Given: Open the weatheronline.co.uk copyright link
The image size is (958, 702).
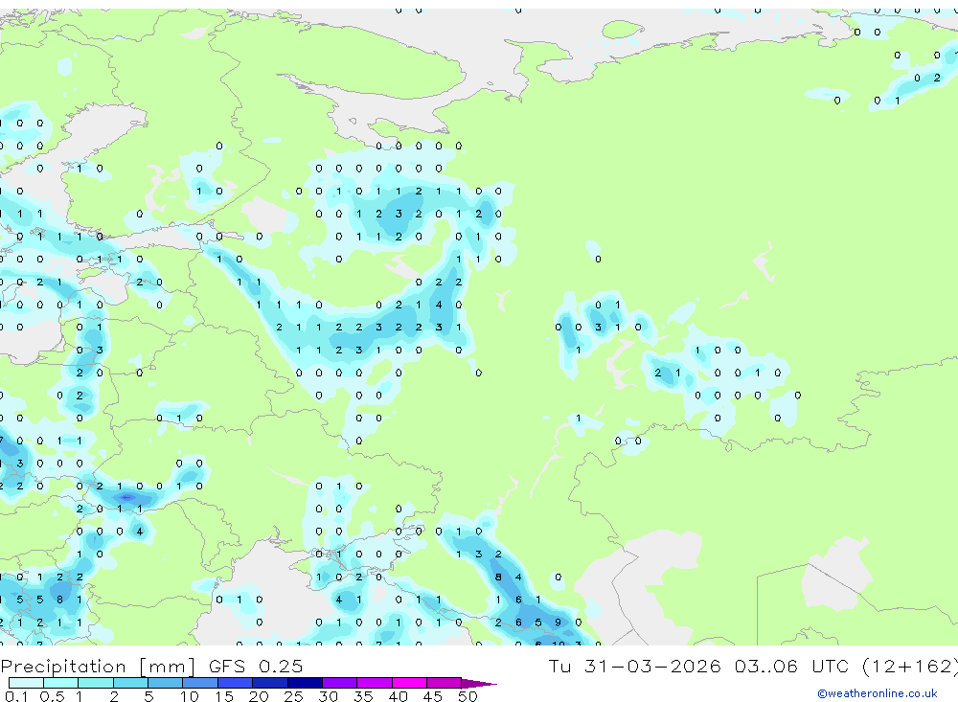Looking at the screenshot, I should (x=877, y=693).
